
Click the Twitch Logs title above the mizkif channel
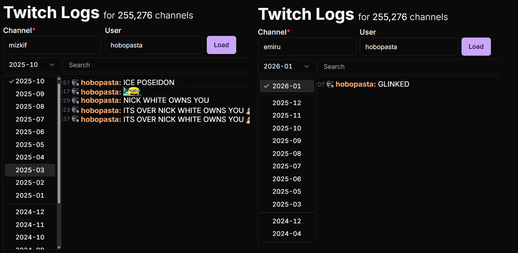click(x=52, y=13)
